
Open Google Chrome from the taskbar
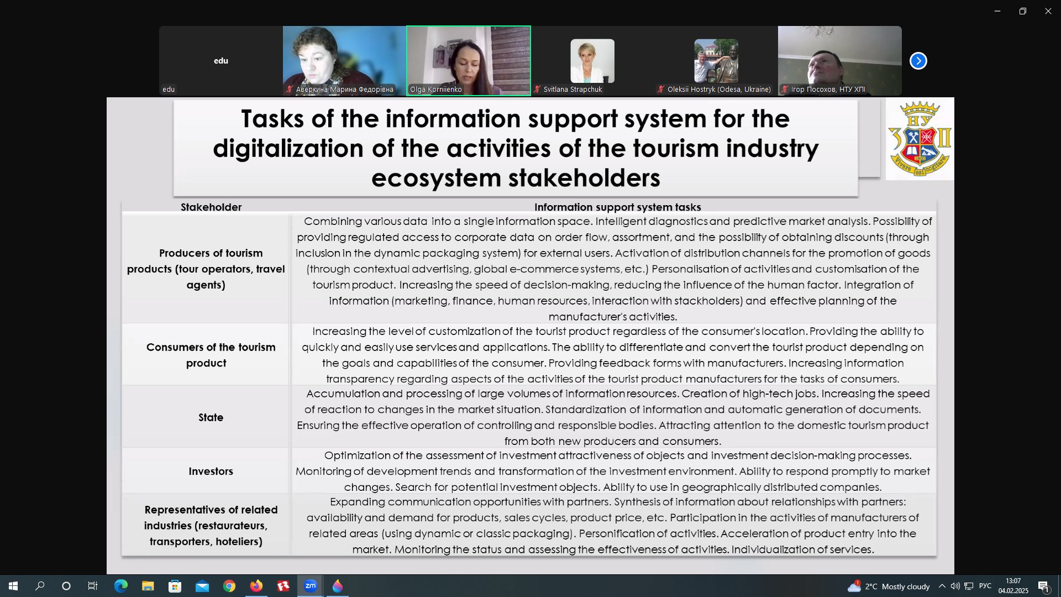tap(229, 586)
